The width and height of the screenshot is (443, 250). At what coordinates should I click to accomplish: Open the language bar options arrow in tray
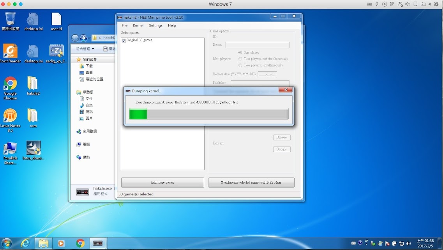pos(366,244)
